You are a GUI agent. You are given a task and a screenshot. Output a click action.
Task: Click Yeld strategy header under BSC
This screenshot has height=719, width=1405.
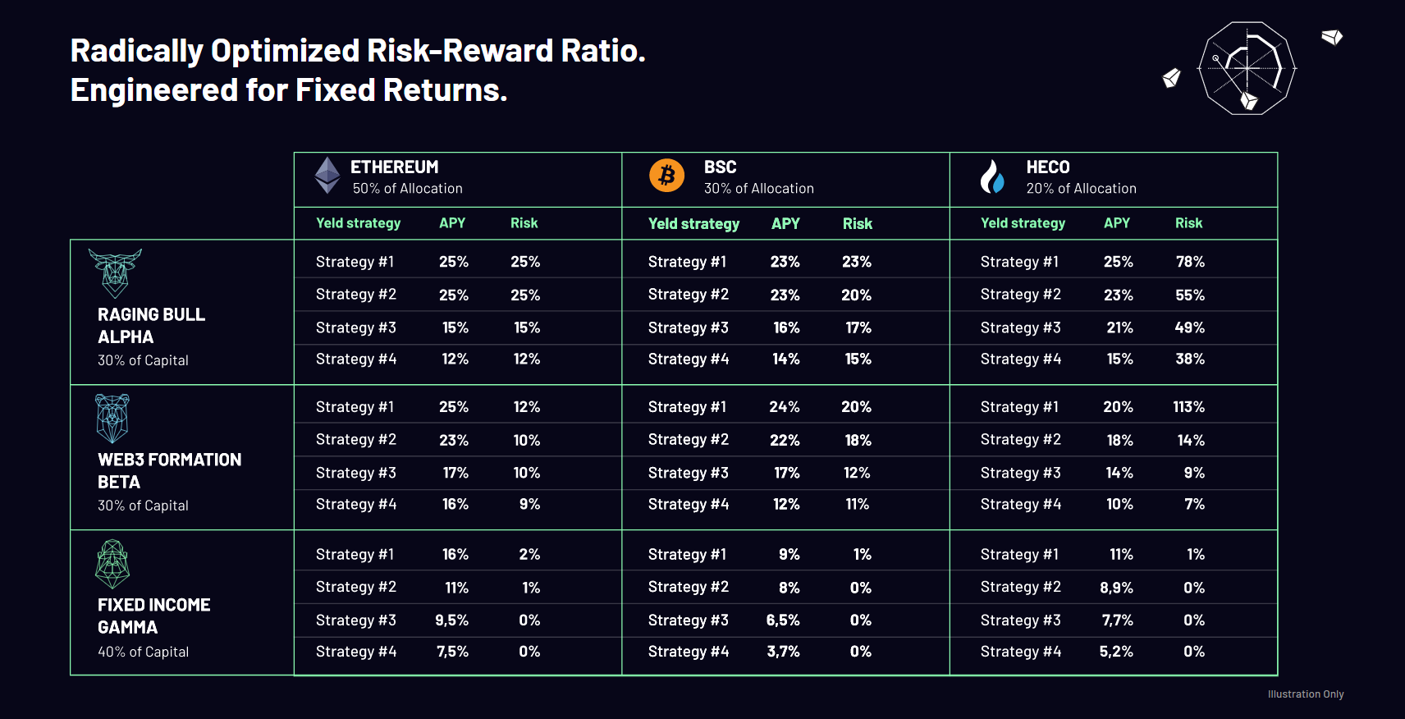point(693,224)
